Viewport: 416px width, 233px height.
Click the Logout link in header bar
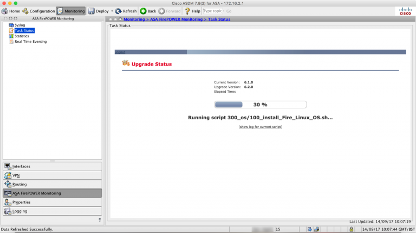[120, 52]
